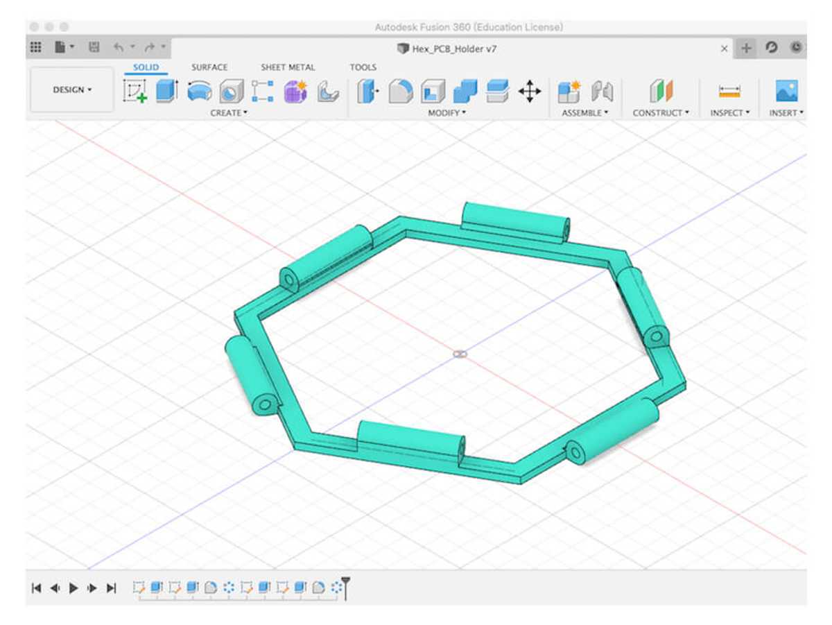This screenshot has width=832, height=625.
Task: Click the Undo arrow icon
Action: (117, 48)
